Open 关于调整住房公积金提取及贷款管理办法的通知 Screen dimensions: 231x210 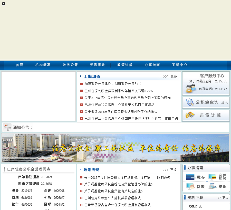point(119,184)
